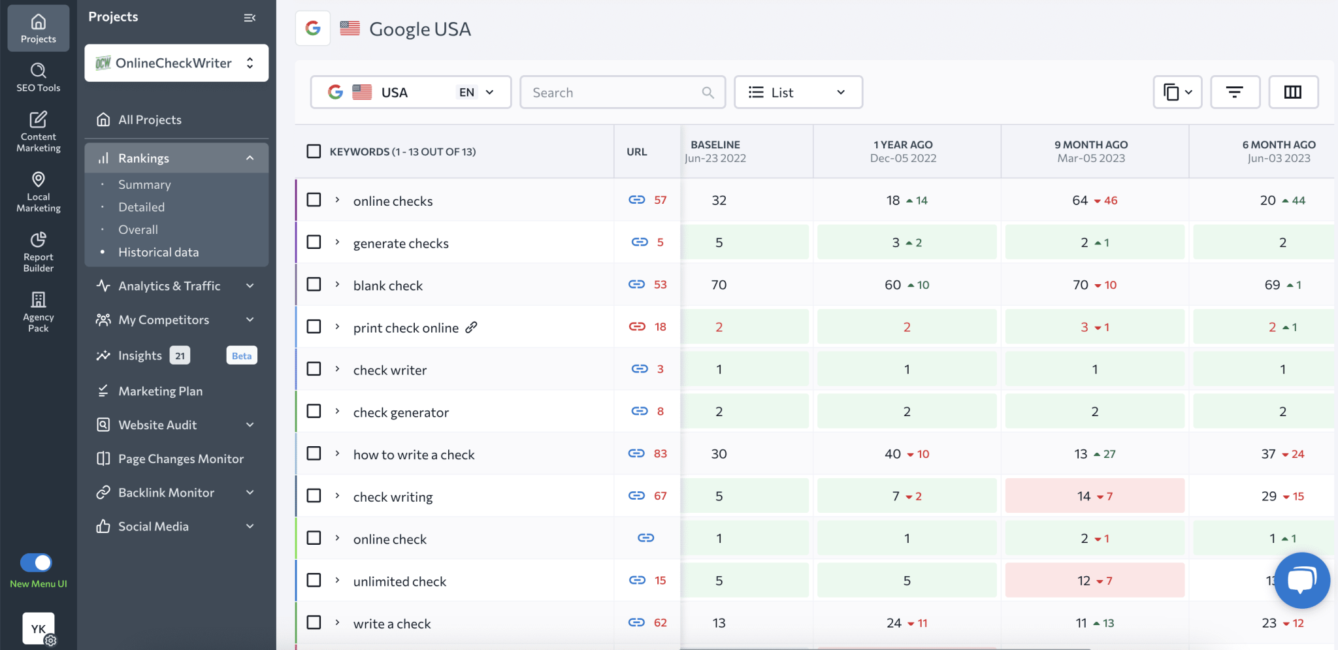
Task: Switch to the Summary view
Action: point(144,184)
